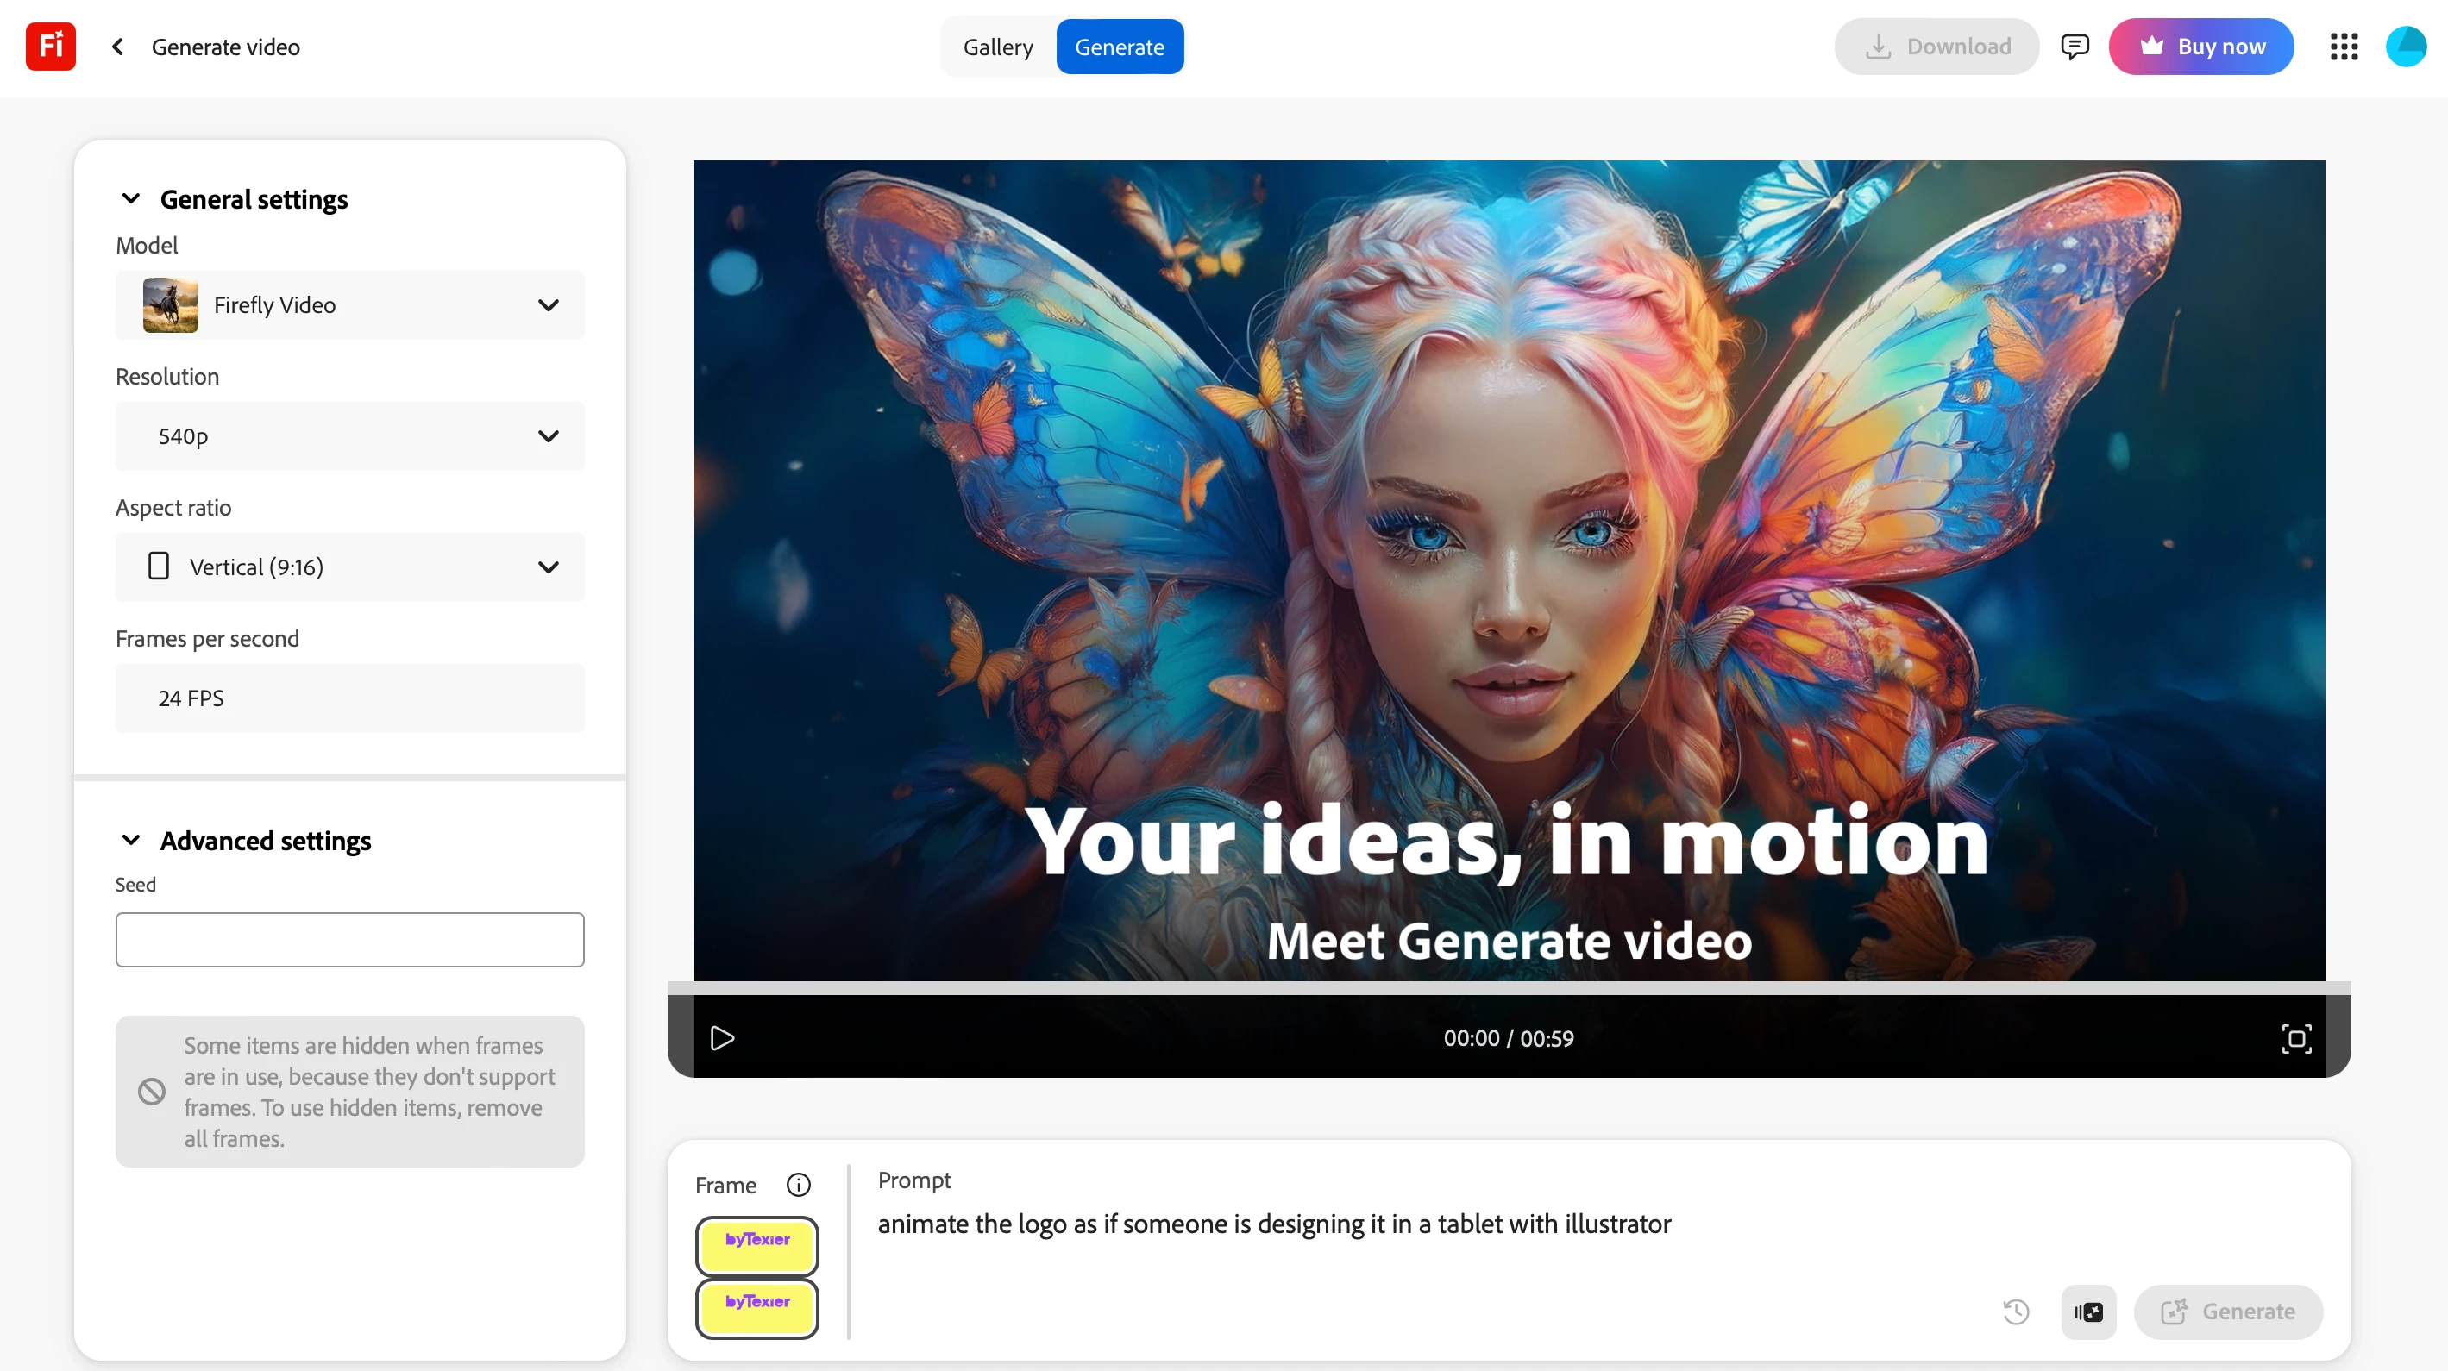
Task: Open the Firefly Video model dropdown
Action: pos(349,305)
